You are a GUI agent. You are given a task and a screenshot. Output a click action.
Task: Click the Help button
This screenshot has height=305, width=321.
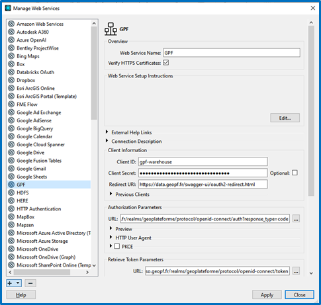(x=21, y=295)
